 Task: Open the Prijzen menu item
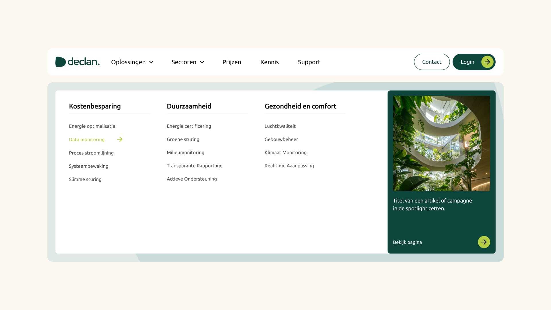click(x=232, y=62)
